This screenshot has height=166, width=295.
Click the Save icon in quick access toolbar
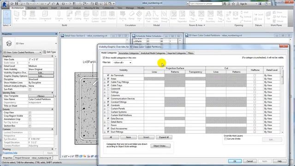[17, 4]
